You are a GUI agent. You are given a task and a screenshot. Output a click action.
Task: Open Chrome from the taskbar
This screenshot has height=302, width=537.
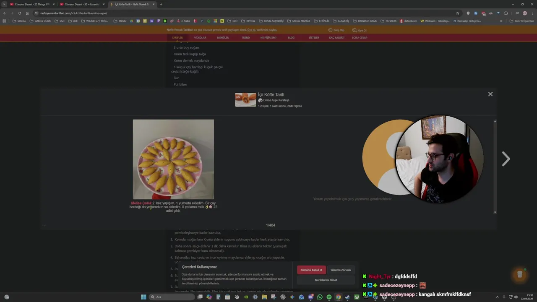[x=338, y=297]
